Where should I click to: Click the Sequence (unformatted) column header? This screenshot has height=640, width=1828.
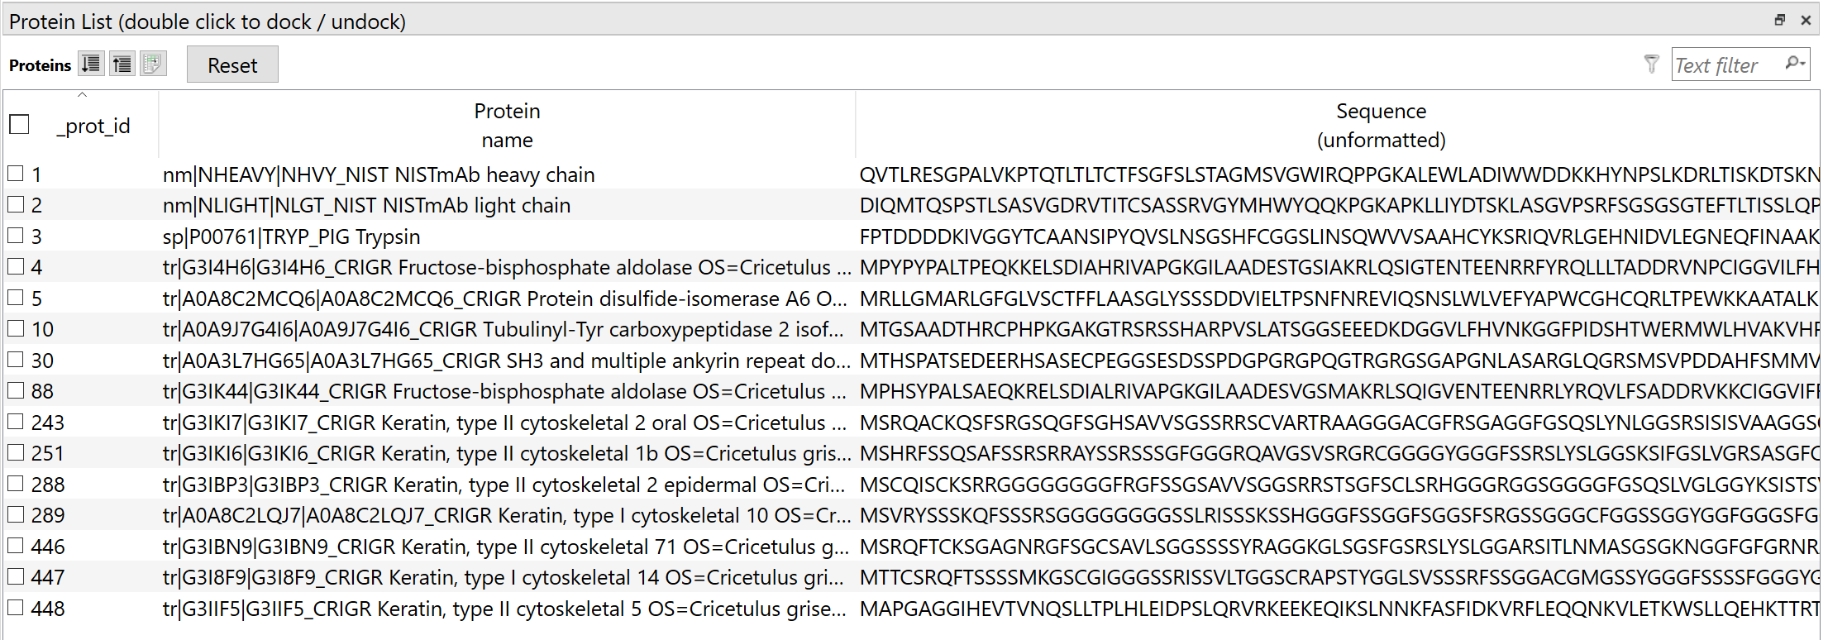coord(1381,125)
